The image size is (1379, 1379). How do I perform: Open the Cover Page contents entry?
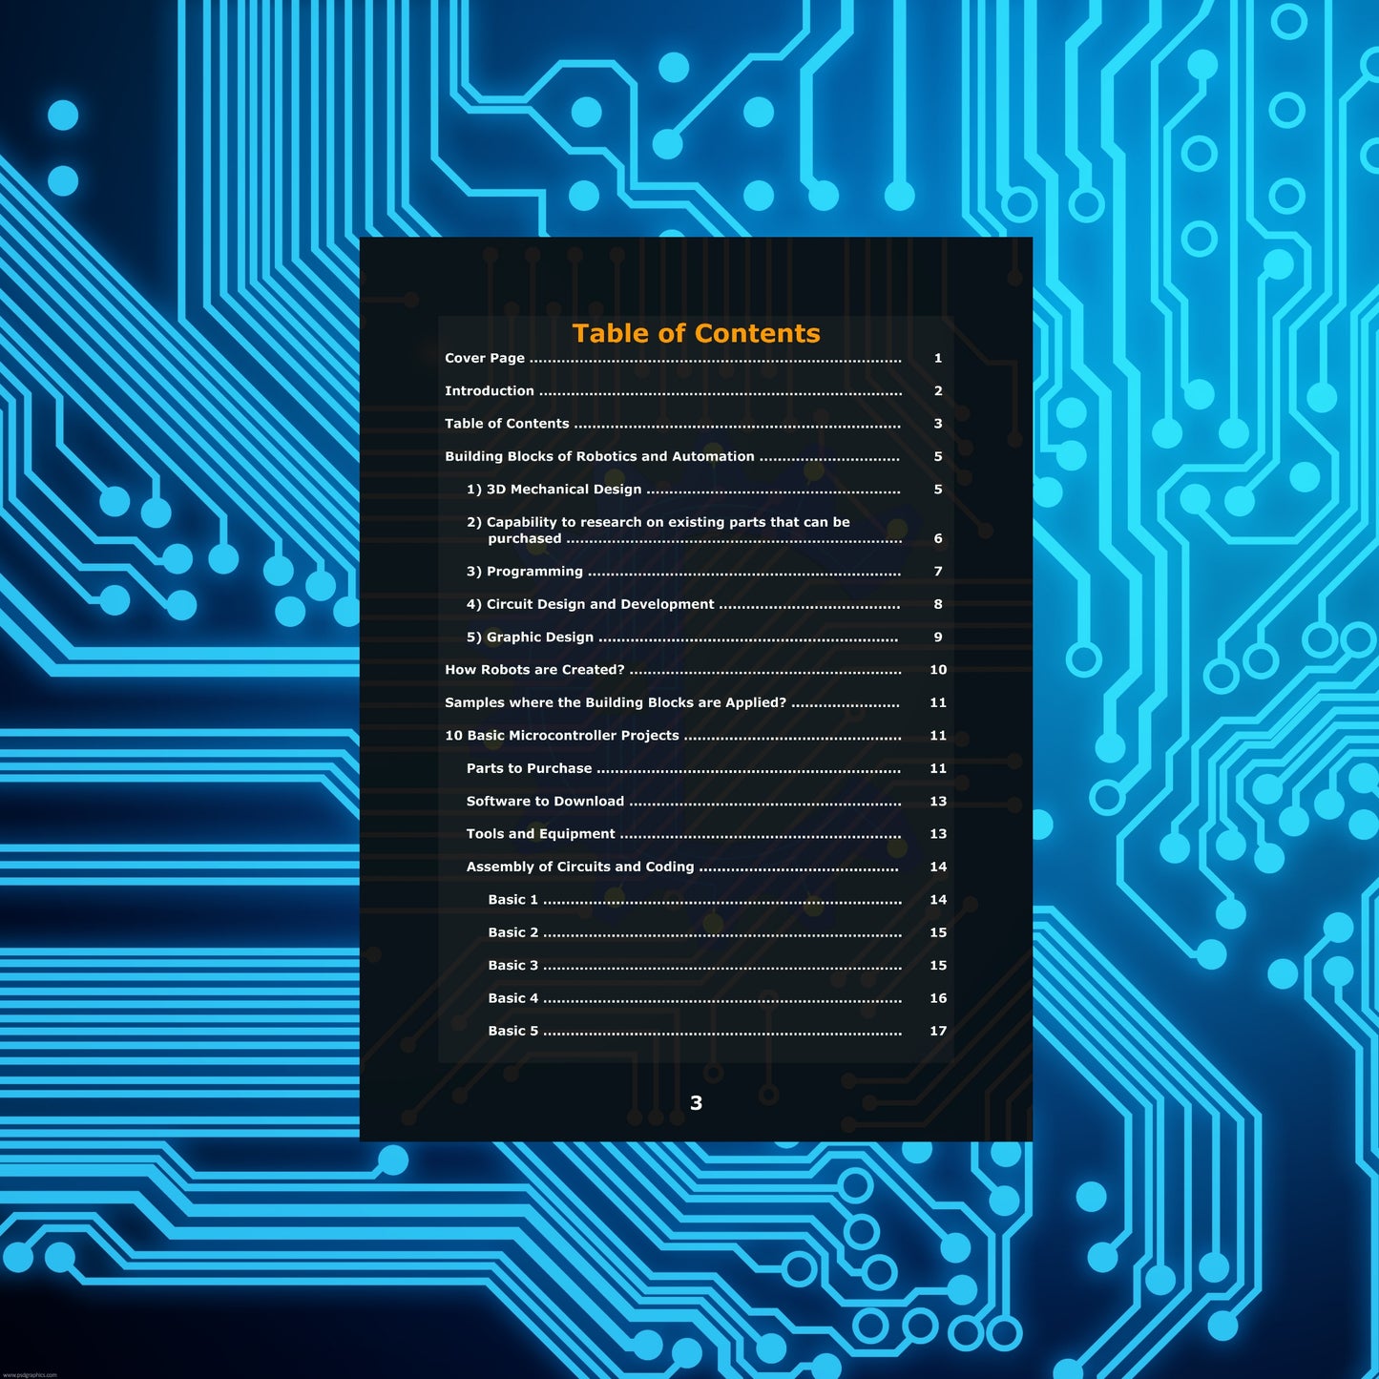485,358
